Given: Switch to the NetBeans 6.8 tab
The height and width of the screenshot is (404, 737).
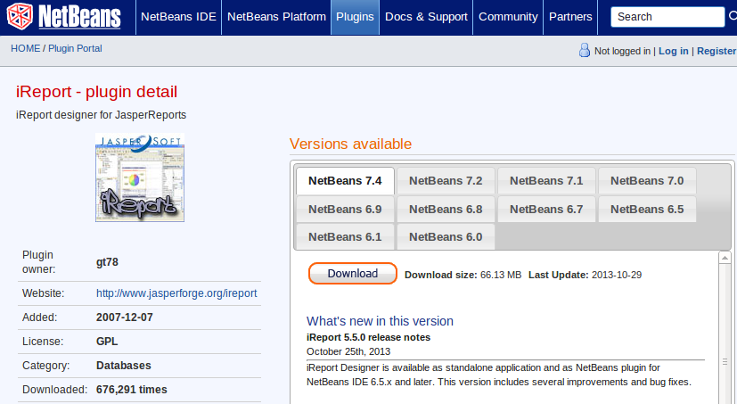Looking at the screenshot, I should tap(446, 210).
